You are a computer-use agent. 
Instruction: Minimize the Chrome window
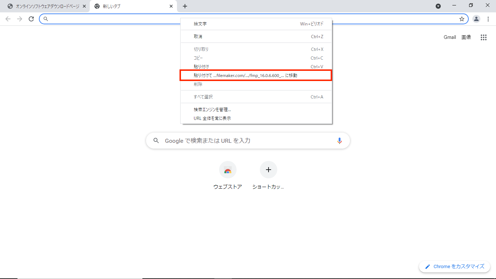click(x=454, y=5)
